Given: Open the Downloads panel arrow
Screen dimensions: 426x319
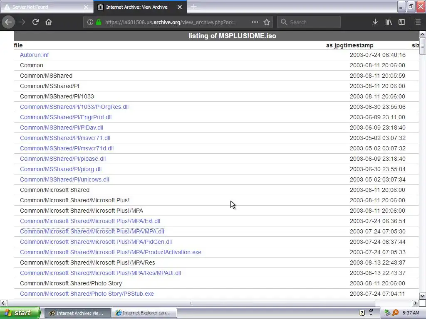Looking at the screenshot, I should [x=375, y=22].
